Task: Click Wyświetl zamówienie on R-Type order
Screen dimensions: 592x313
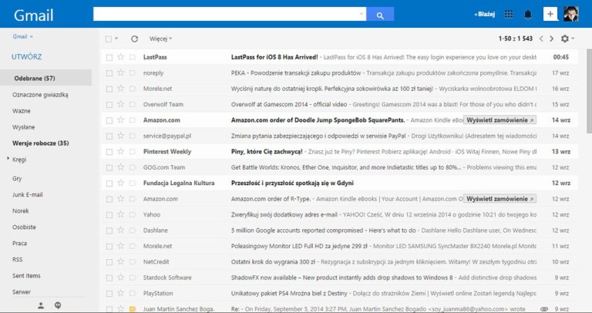Action: point(499,199)
